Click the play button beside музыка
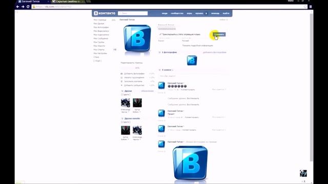The width and height of the screenshot is (328, 184). point(206,13)
